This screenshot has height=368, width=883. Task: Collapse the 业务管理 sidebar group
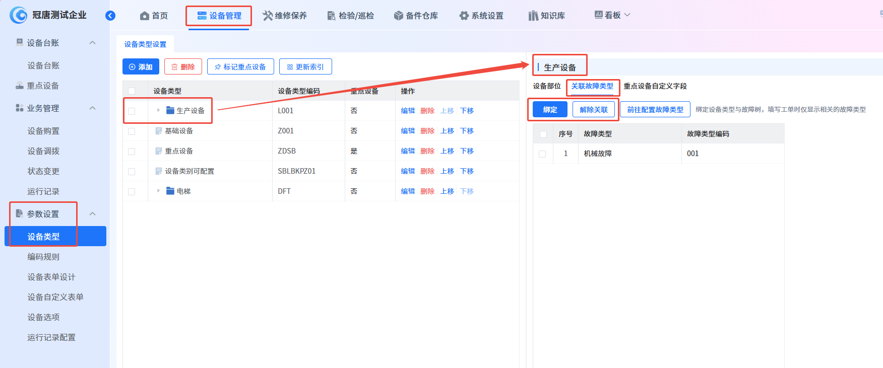point(93,108)
